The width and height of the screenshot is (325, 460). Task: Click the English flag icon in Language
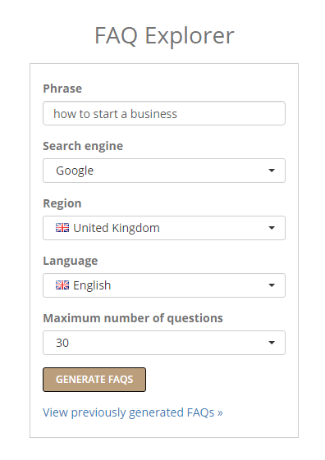62,285
